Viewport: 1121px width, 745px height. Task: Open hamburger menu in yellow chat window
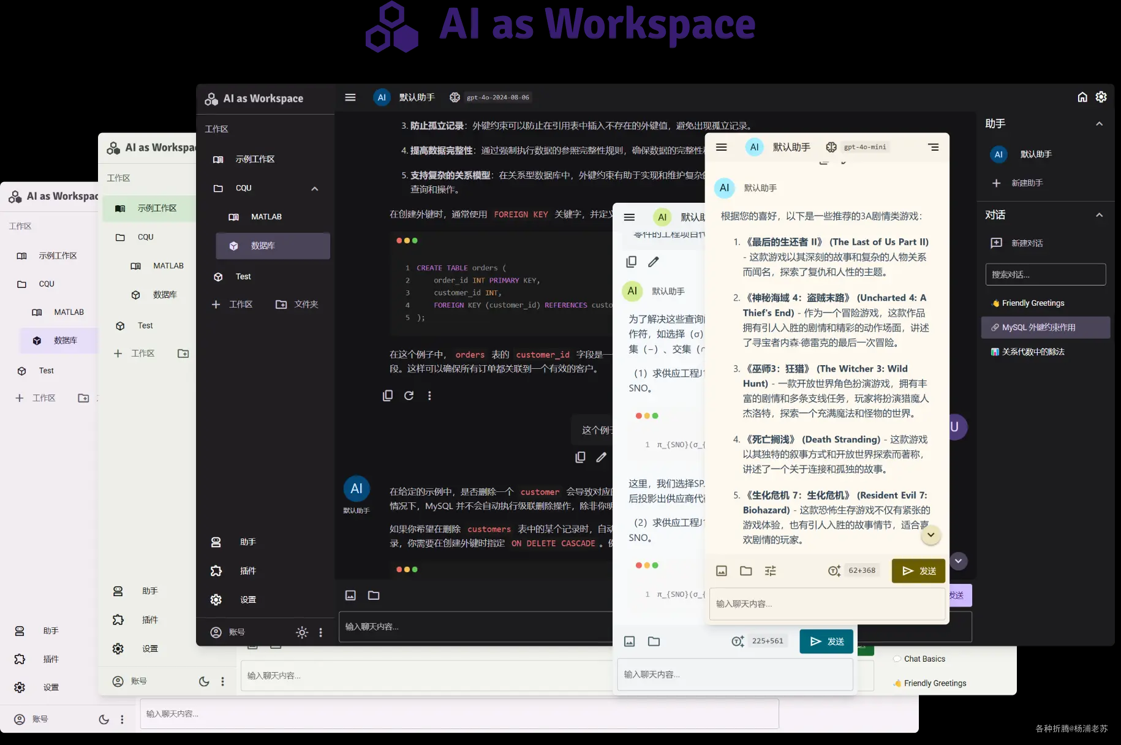722,147
